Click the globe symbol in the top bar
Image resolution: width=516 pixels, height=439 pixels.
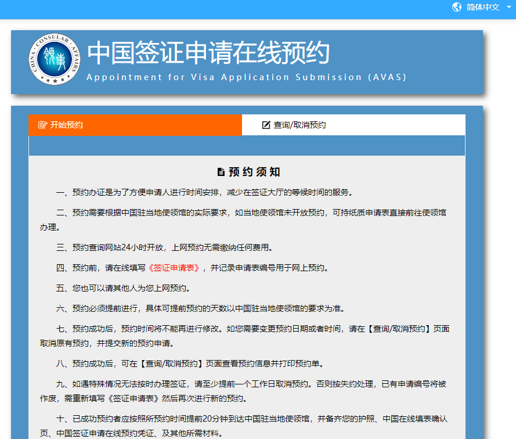pyautogui.click(x=456, y=8)
